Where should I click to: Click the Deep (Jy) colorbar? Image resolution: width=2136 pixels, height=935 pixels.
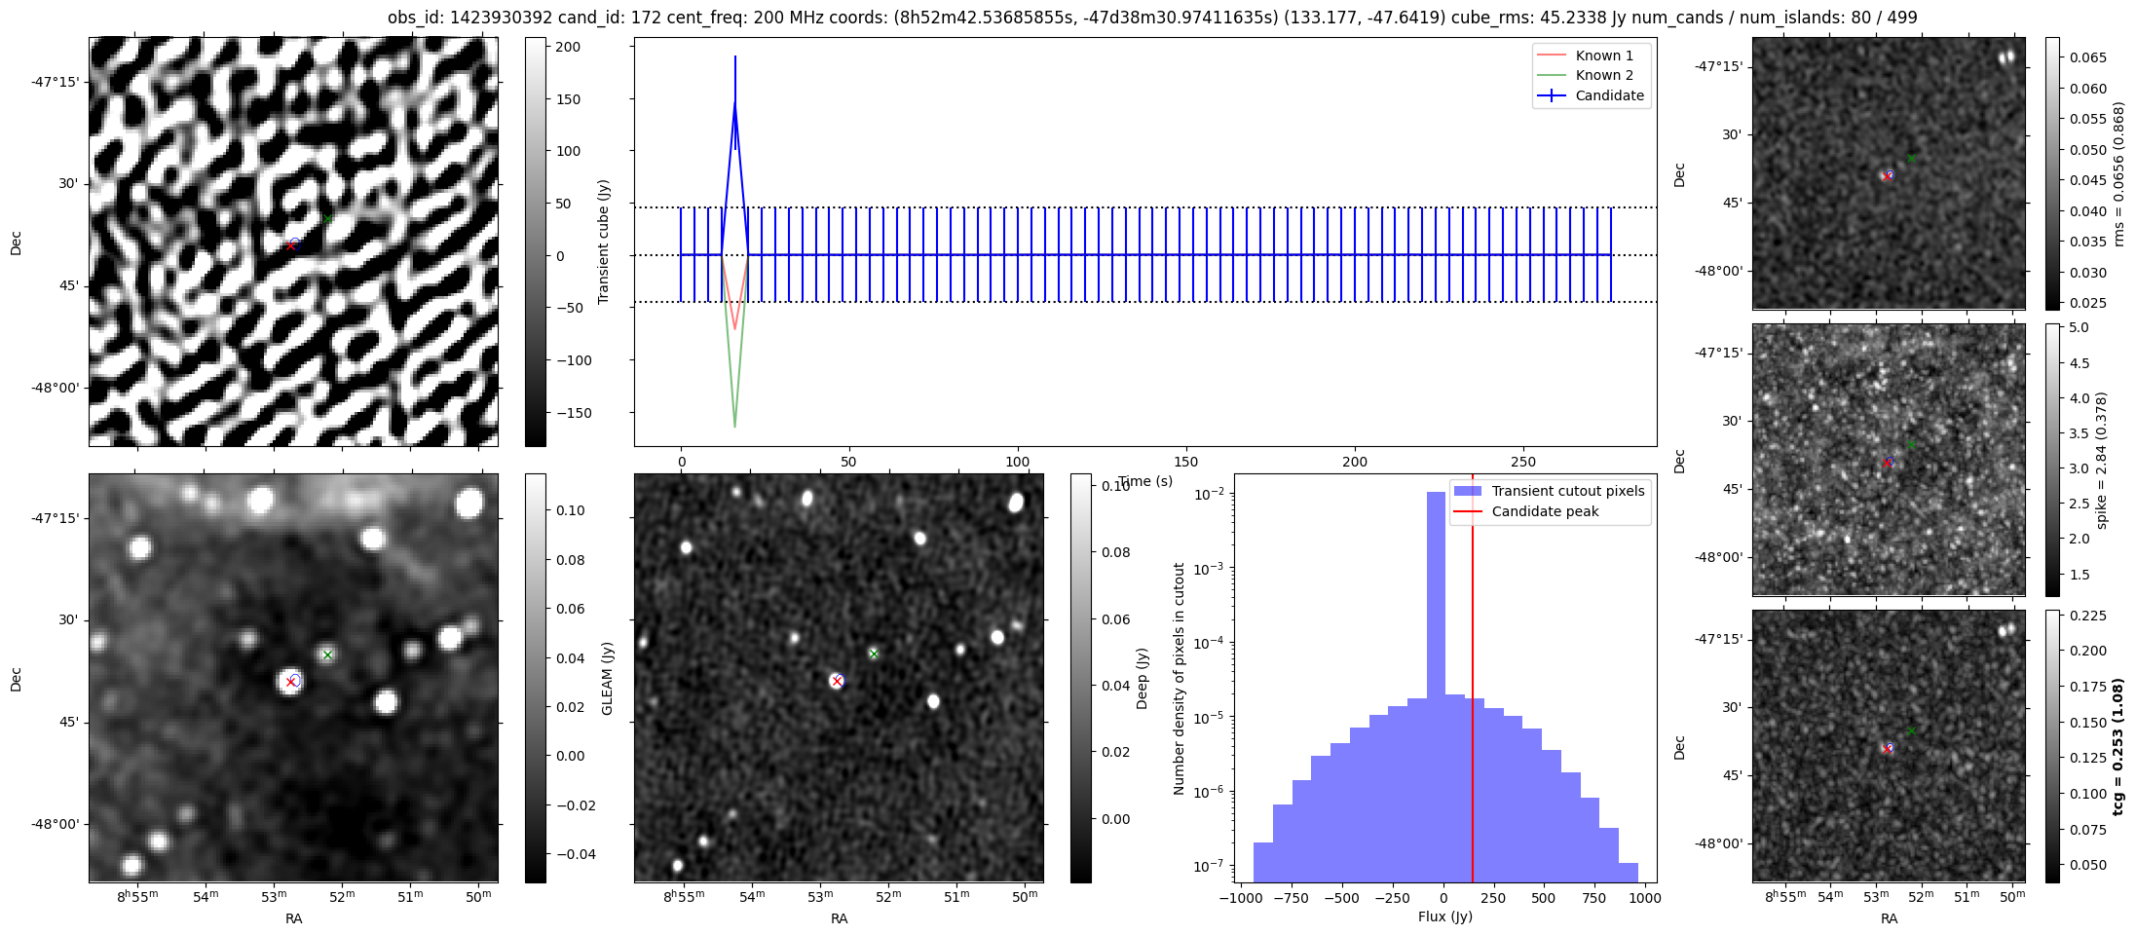coord(1080,678)
